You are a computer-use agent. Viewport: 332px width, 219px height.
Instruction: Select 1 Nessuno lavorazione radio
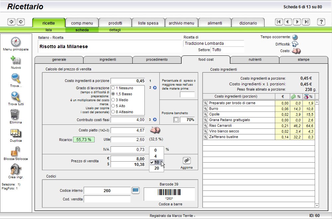(x=113, y=88)
